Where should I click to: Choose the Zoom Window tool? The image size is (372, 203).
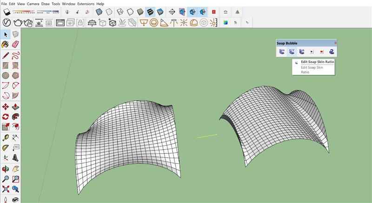point(15,179)
